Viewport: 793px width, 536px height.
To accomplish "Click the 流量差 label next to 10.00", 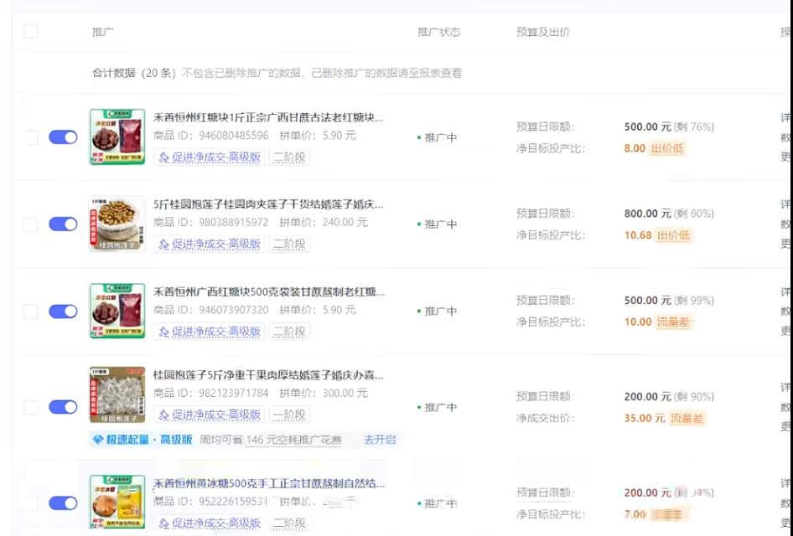I will pyautogui.click(x=673, y=322).
